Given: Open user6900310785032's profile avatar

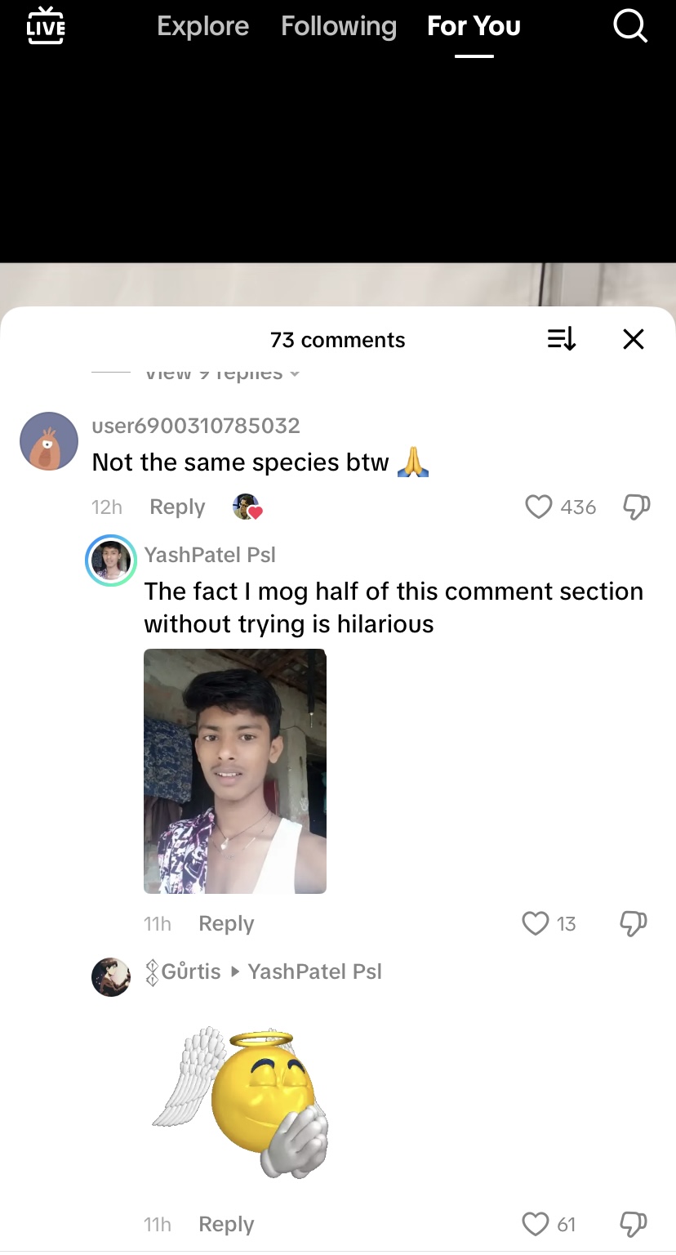Looking at the screenshot, I should (49, 441).
